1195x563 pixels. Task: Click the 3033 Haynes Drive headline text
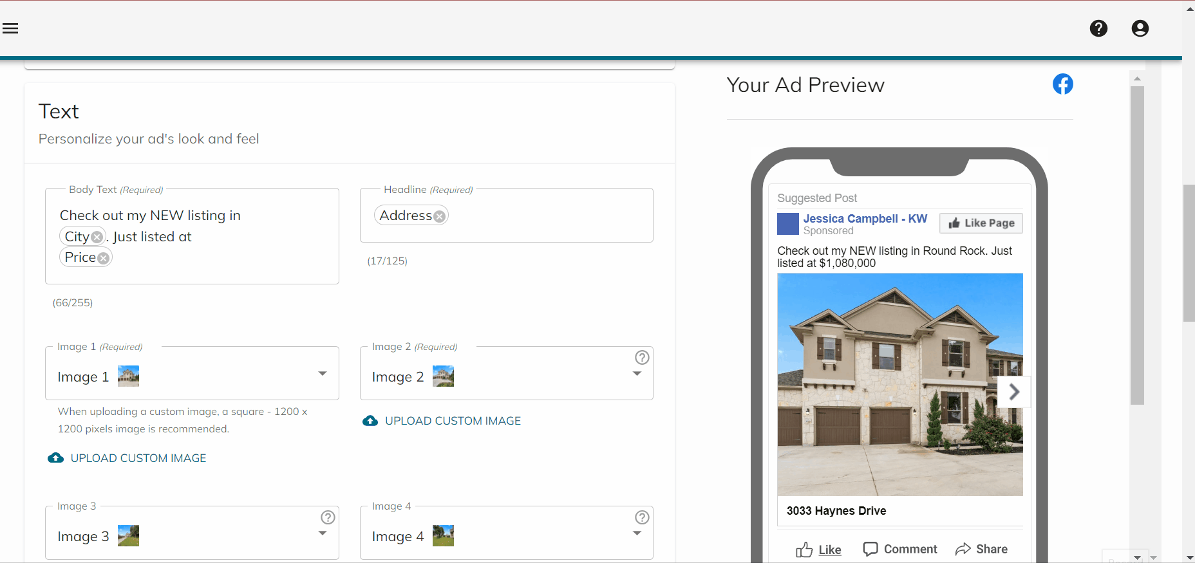(836, 511)
